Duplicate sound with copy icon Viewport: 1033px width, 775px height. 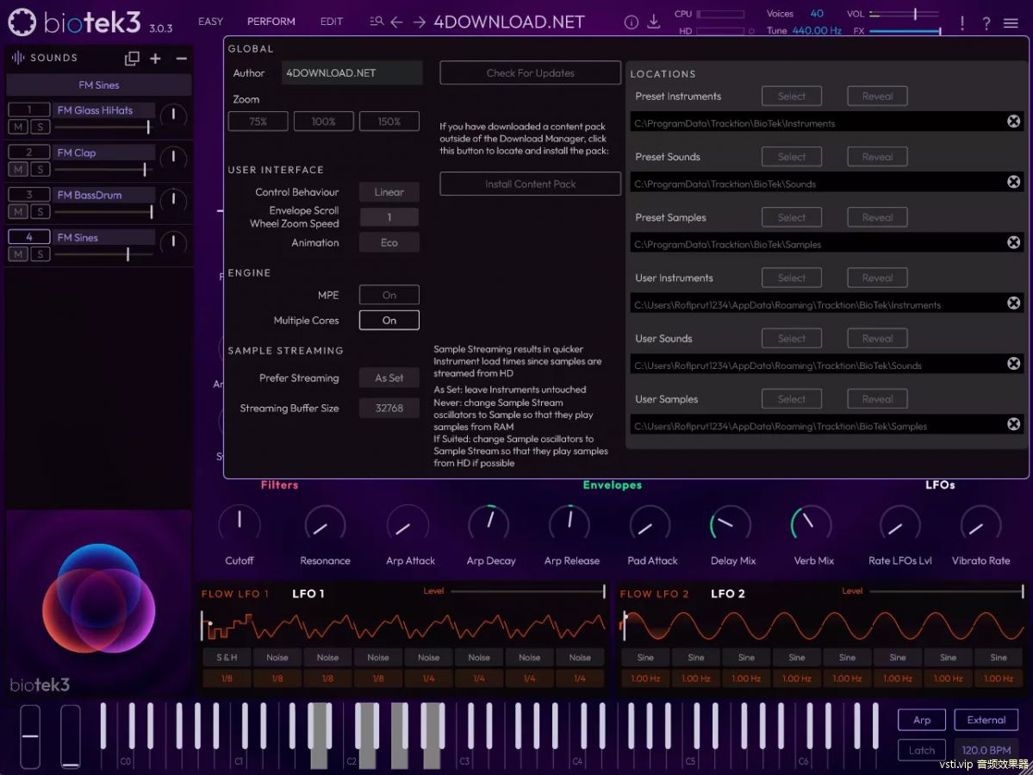(x=132, y=59)
